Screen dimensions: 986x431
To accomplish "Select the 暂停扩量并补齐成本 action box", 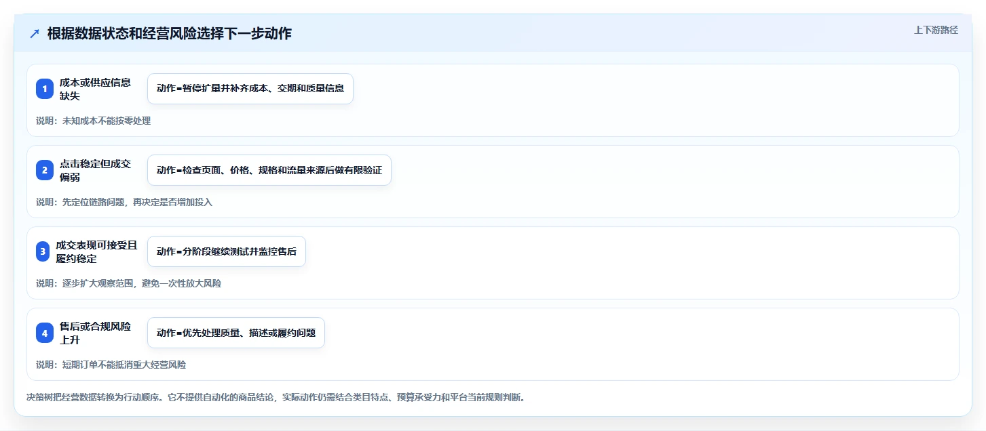I will click(x=250, y=89).
